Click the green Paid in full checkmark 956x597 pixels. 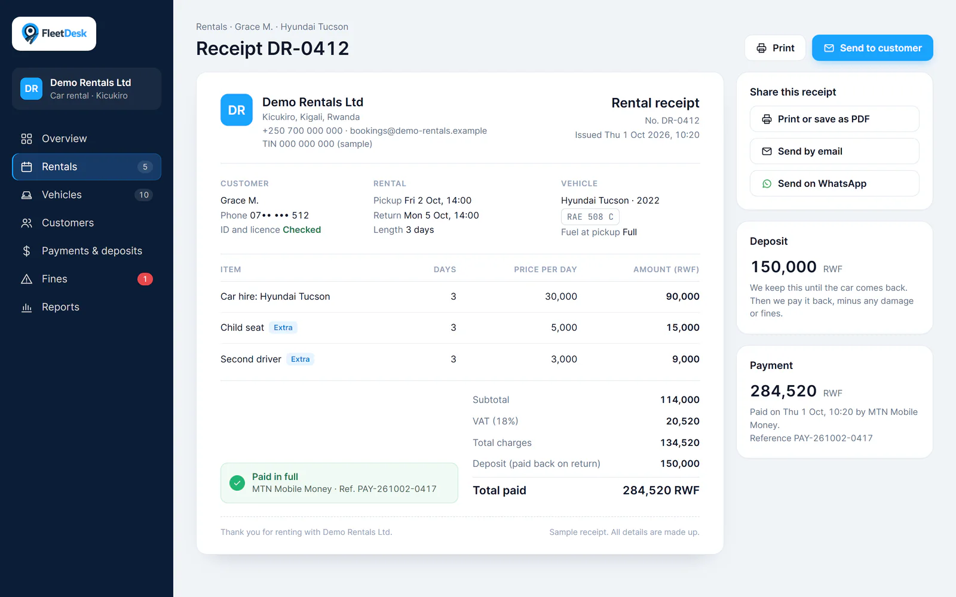click(237, 483)
